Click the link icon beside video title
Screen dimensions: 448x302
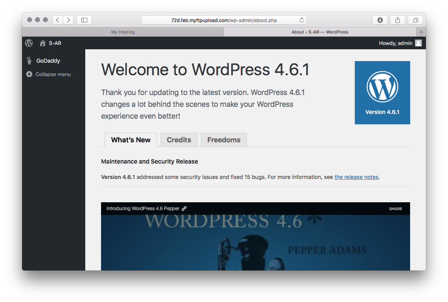pyautogui.click(x=184, y=209)
